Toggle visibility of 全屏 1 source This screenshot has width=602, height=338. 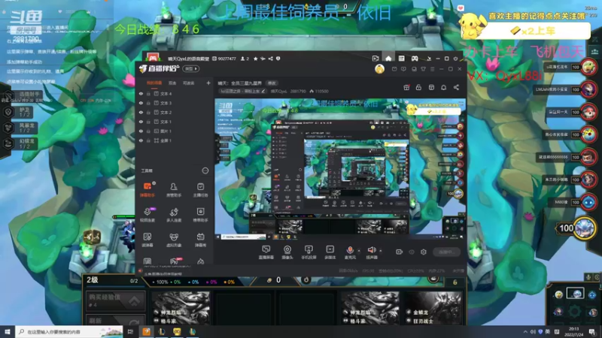tap(141, 140)
